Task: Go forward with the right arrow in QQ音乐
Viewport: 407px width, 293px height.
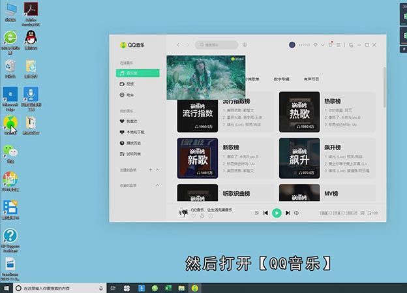Action: (x=187, y=45)
